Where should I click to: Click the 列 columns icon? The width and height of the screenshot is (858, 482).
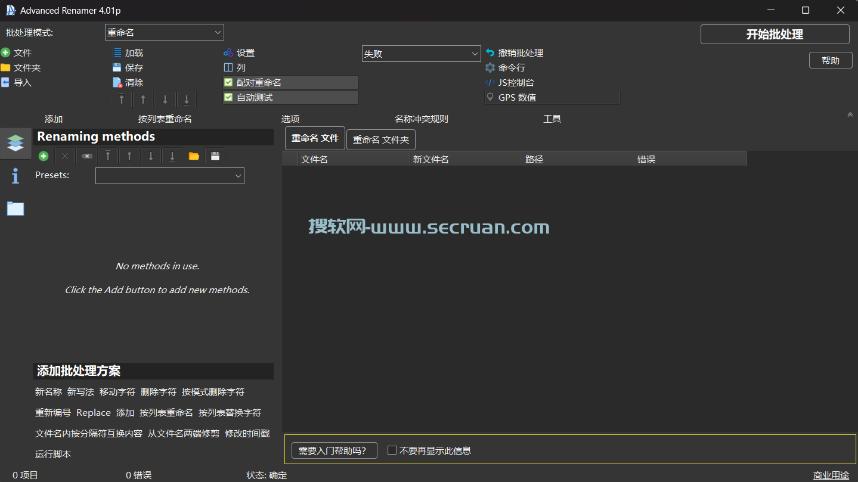point(228,68)
